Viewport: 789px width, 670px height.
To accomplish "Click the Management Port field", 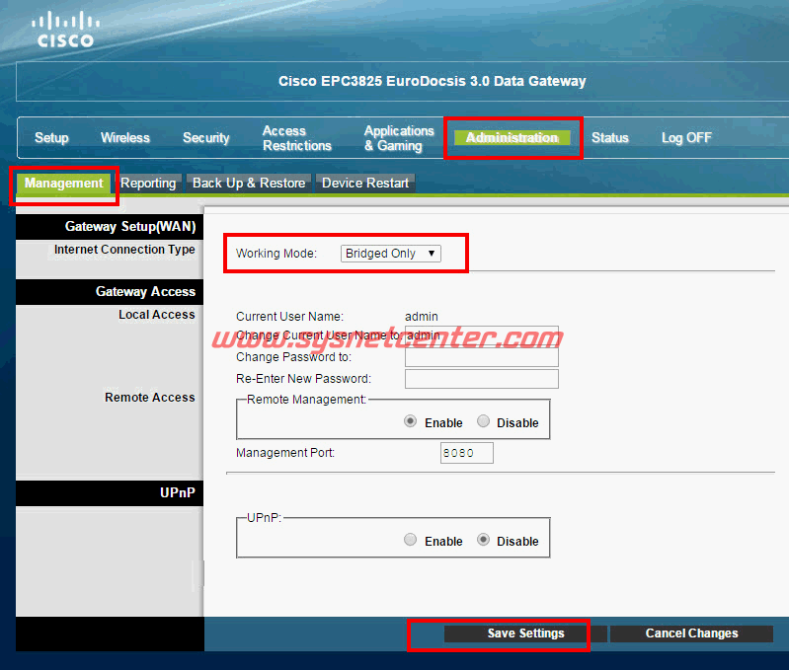I will [466, 453].
